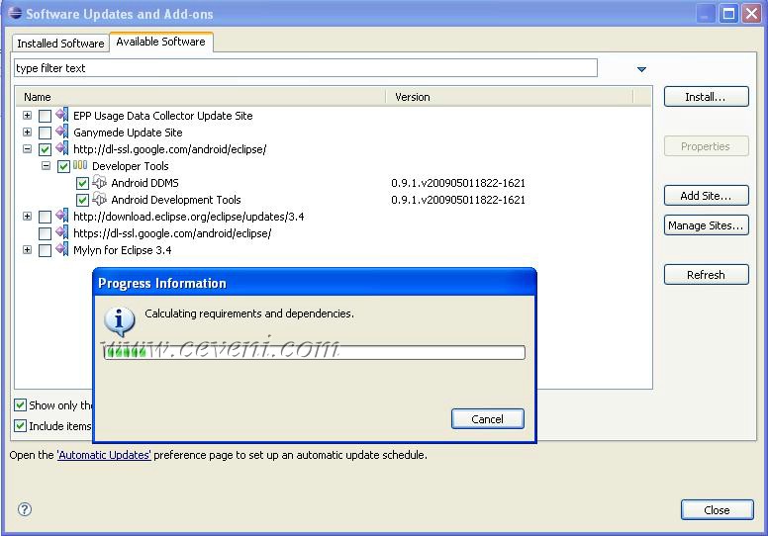This screenshot has width=768, height=536.
Task: Expand the download.eclipse.org updates/3.4 node
Action: coord(28,216)
